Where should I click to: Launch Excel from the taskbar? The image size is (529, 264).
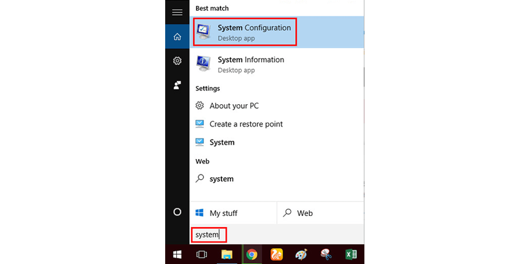(351, 255)
